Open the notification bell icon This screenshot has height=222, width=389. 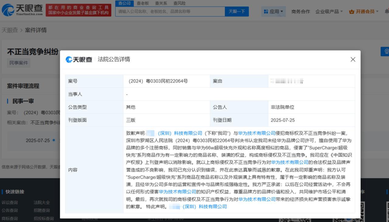[x=387, y=12]
